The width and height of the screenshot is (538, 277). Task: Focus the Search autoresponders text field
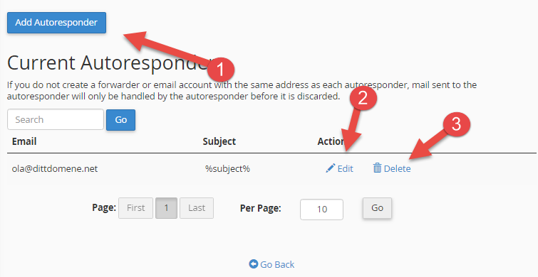coord(56,119)
